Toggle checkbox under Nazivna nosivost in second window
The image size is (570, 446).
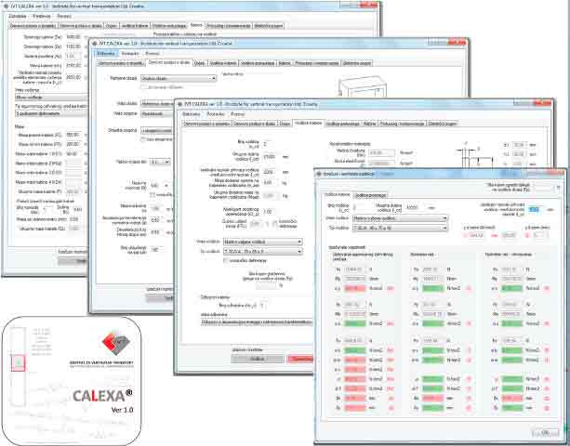coord(152,195)
